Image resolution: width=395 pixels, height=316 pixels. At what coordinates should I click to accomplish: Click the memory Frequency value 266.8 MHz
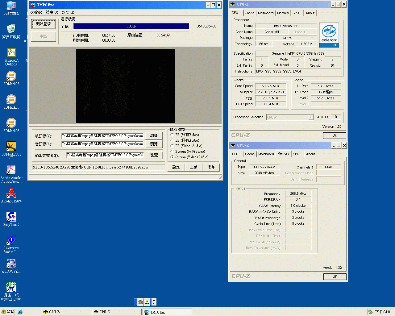click(298, 193)
